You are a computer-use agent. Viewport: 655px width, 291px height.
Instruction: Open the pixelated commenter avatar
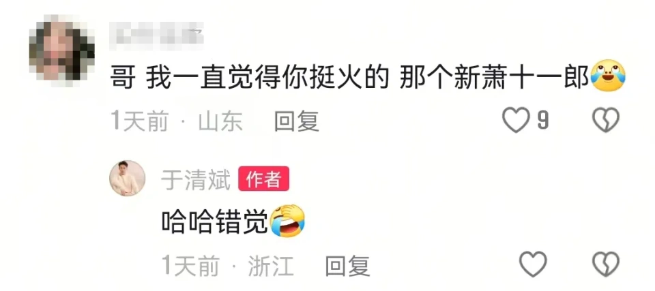(x=62, y=51)
